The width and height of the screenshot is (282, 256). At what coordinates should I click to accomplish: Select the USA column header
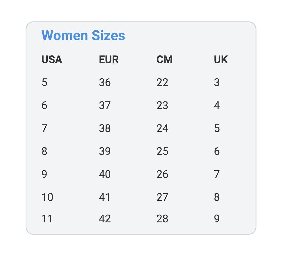52,60
